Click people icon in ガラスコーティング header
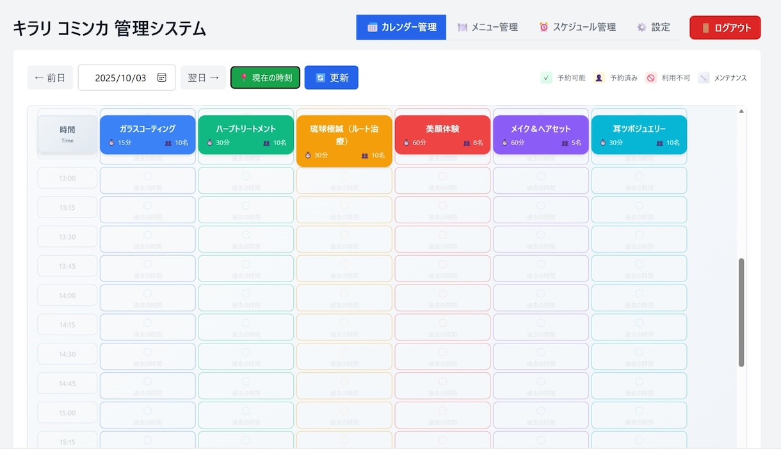The height and width of the screenshot is (449, 781). point(168,143)
